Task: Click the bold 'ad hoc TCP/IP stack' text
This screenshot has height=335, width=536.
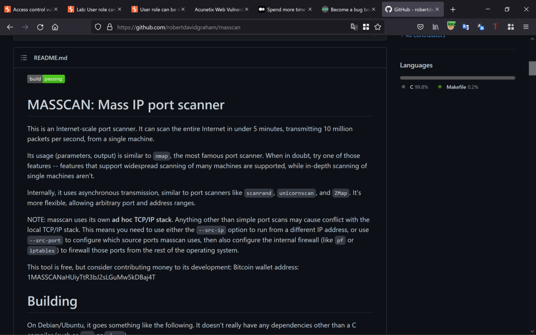Action: coord(142,220)
